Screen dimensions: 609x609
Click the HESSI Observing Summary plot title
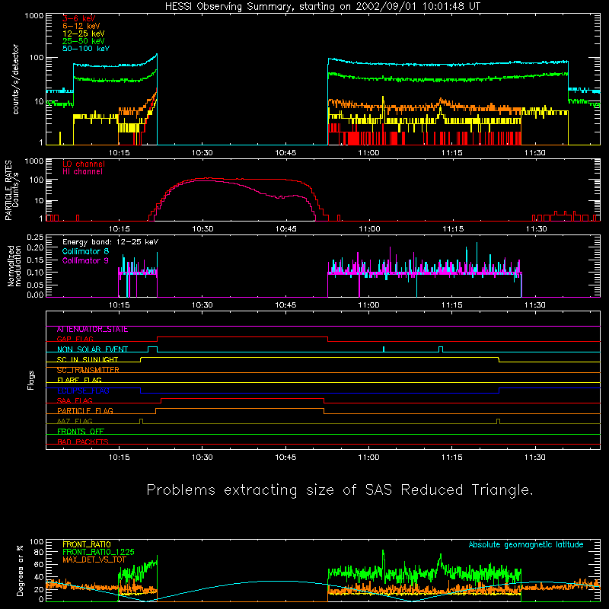pos(322,7)
